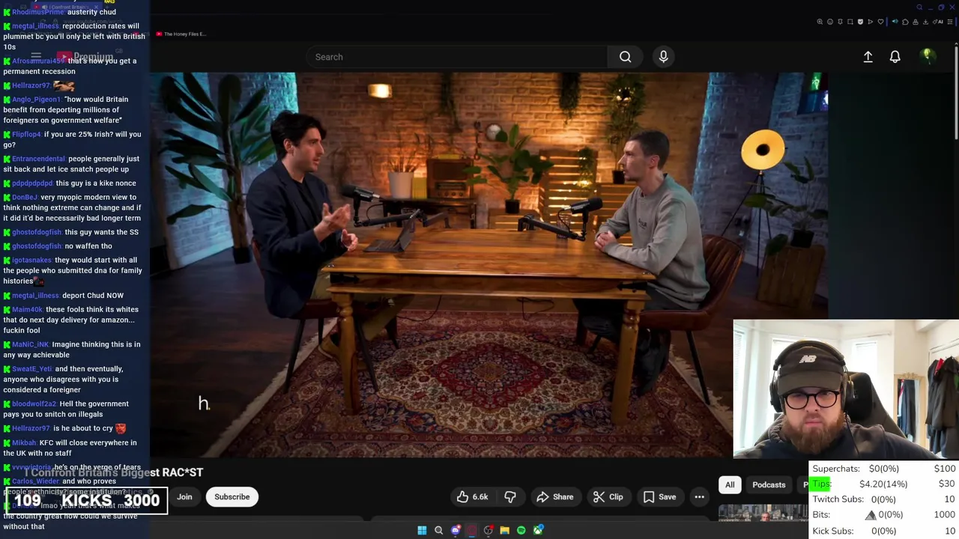Click the browser pin icon in toolbar
The height and width of the screenshot is (539, 959).
(840, 22)
